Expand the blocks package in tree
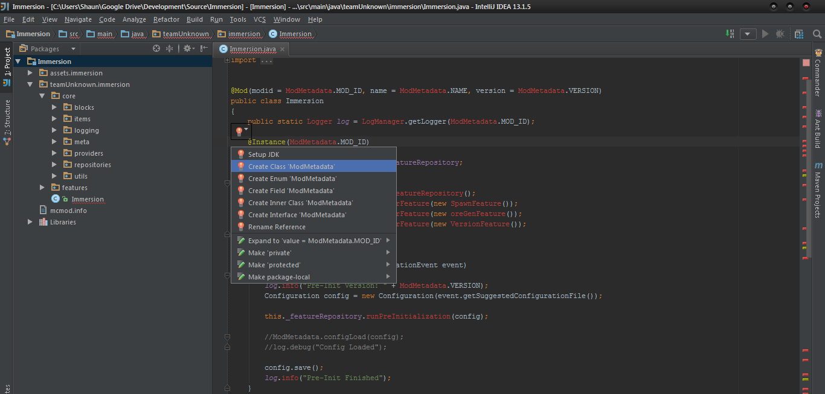The image size is (825, 394). click(x=54, y=107)
